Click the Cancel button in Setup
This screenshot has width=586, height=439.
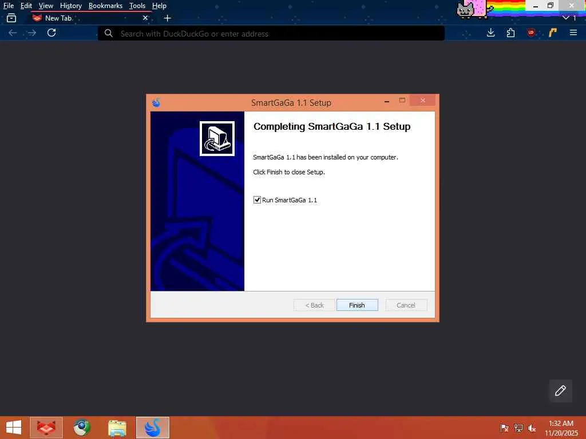pos(406,305)
